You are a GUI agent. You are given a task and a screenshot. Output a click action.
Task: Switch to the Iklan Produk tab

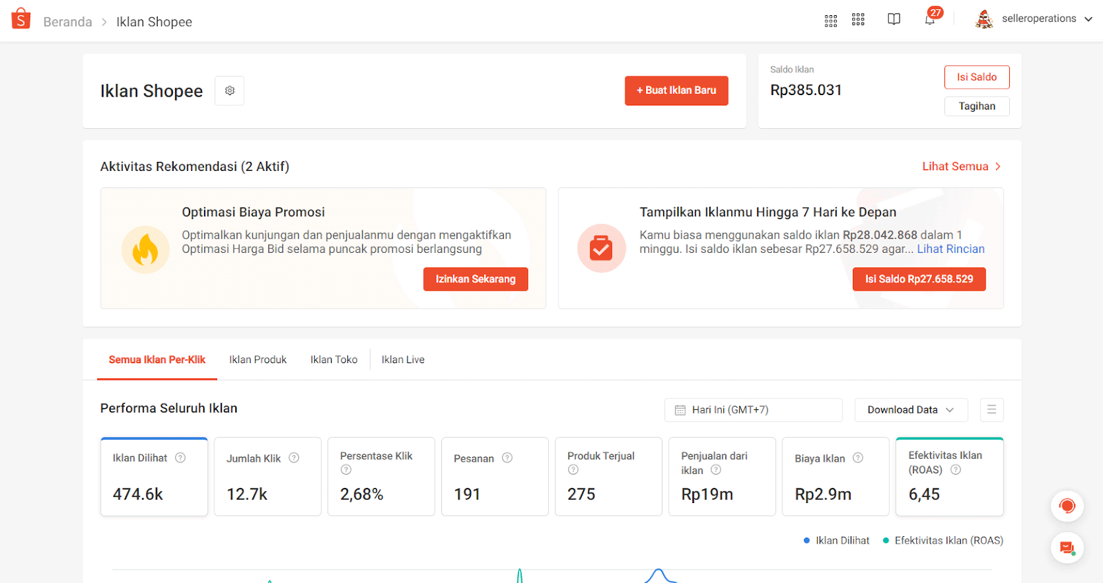click(x=258, y=360)
